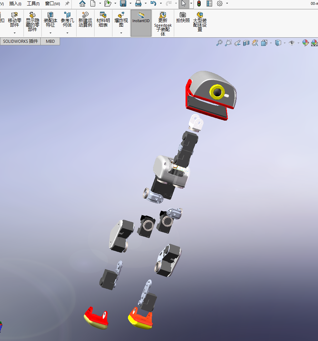Click view orientation cube icon
The width and height of the screenshot is (318, 341).
(x=264, y=43)
